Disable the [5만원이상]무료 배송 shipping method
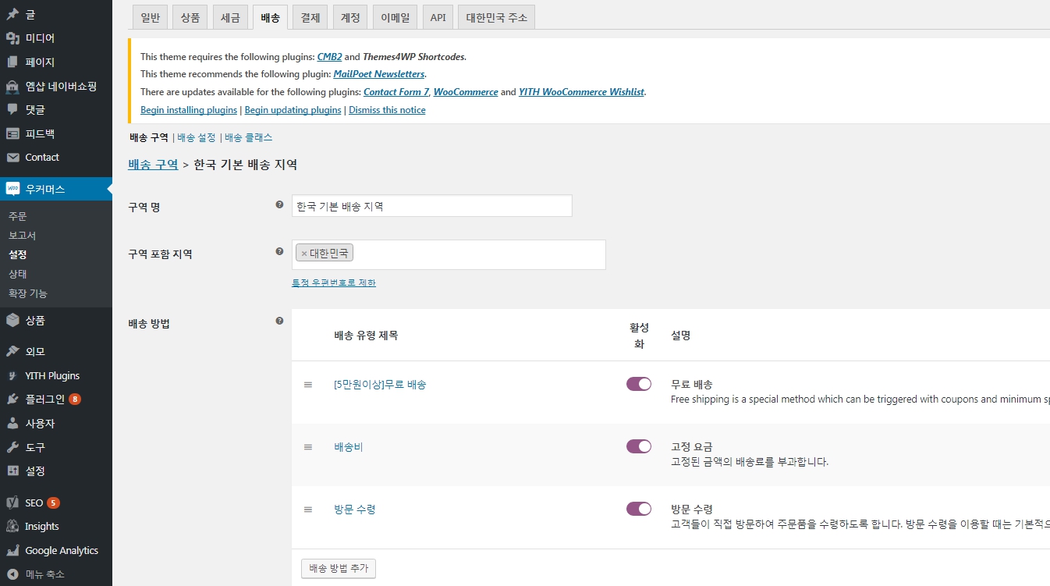The height and width of the screenshot is (586, 1050). click(x=638, y=383)
